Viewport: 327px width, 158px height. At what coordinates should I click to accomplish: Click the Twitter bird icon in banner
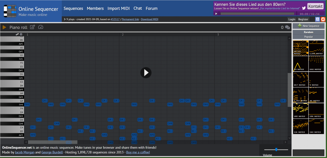(304, 8)
